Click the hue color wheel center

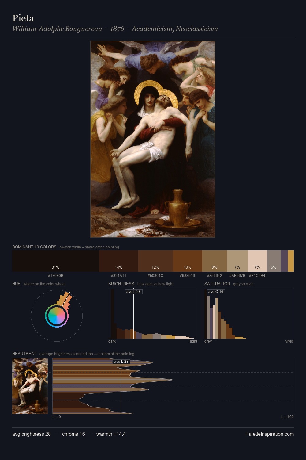point(57,316)
